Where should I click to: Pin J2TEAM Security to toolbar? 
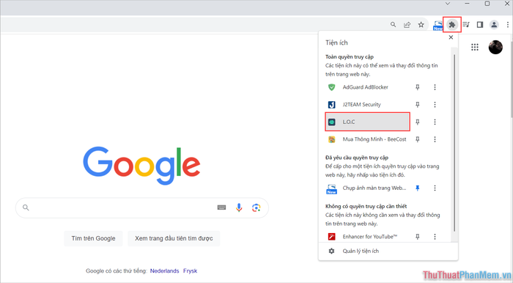(x=418, y=104)
